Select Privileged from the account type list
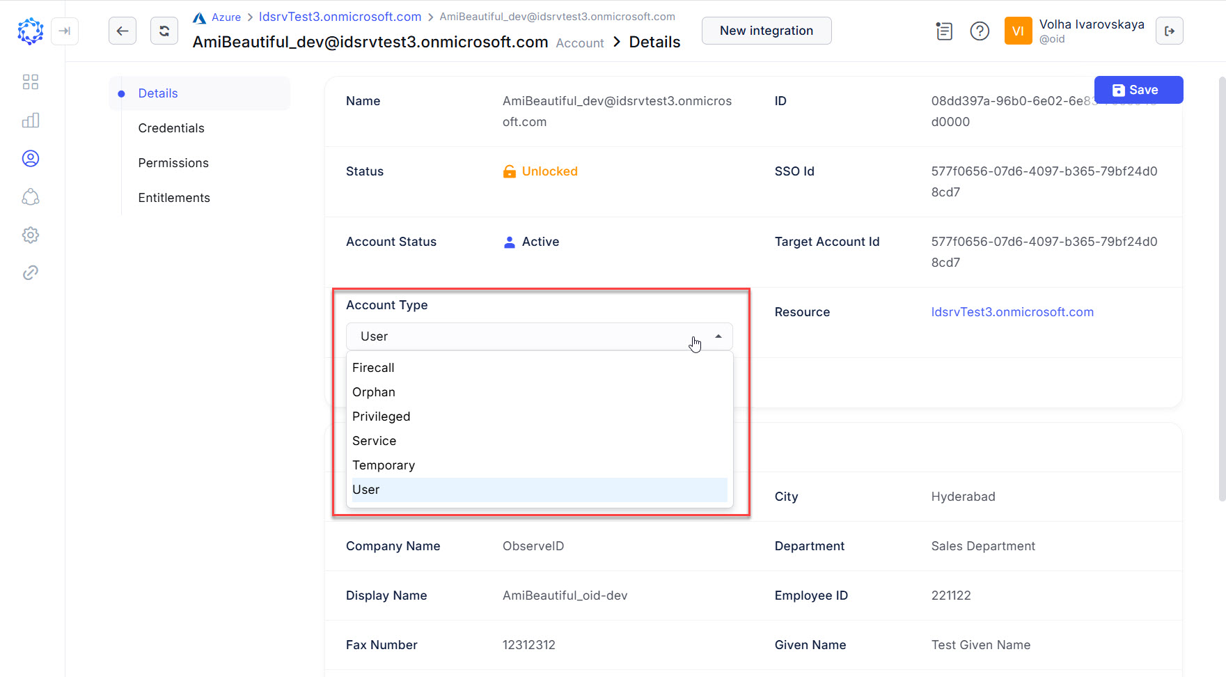The width and height of the screenshot is (1226, 677). tap(381, 416)
